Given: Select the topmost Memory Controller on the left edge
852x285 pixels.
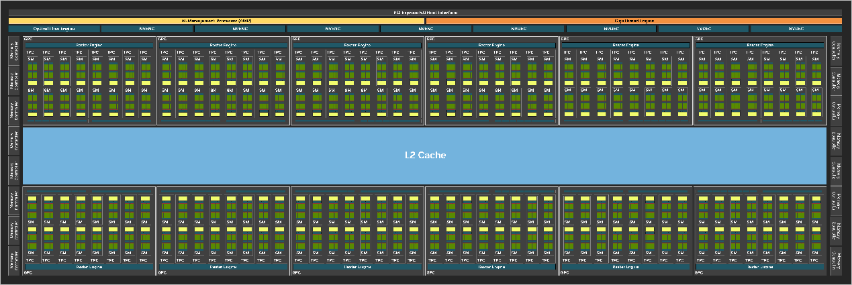Looking at the screenshot, I should [13, 51].
